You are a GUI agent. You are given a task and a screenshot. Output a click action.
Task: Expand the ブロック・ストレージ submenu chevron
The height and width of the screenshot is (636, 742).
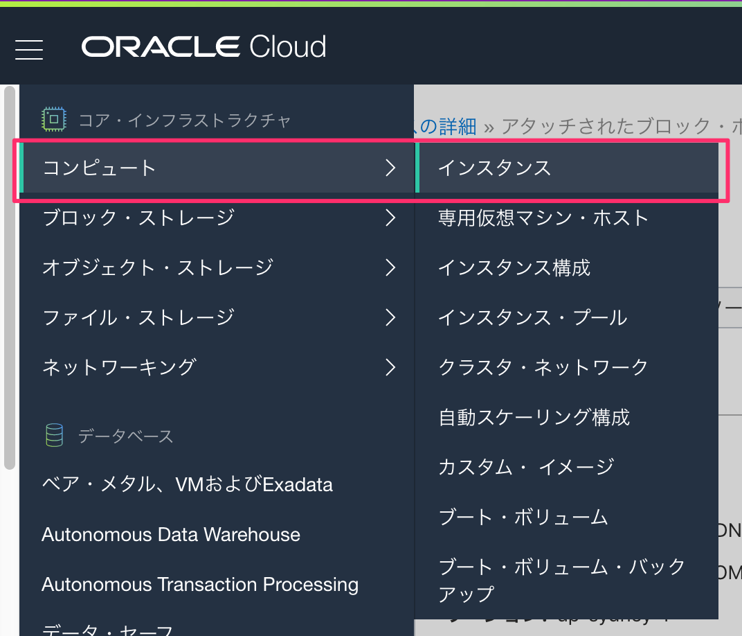coord(391,218)
